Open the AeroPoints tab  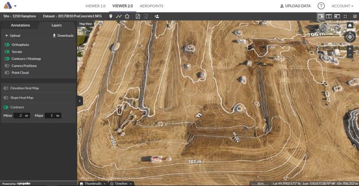[151, 6]
